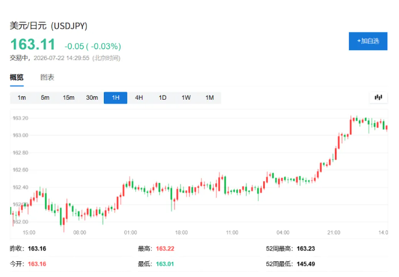
Task: Click the 01:00 time axis label
Action: tap(130, 233)
